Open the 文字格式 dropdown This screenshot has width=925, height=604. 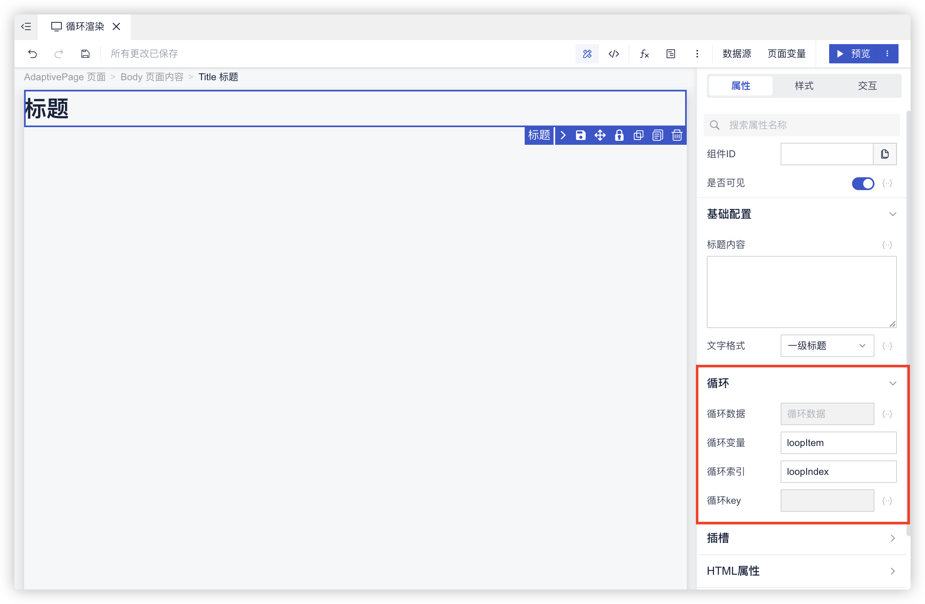pyautogui.click(x=827, y=346)
